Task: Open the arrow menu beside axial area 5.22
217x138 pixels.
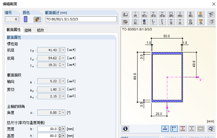Action: click(64, 81)
